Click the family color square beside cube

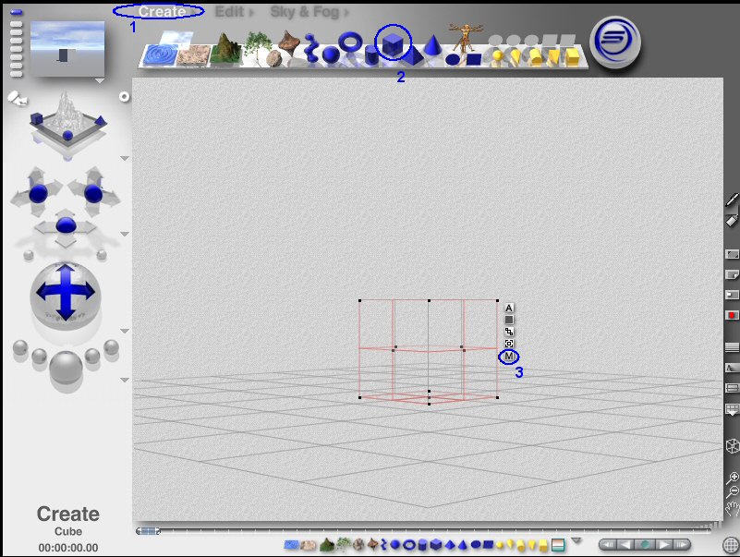coord(509,320)
